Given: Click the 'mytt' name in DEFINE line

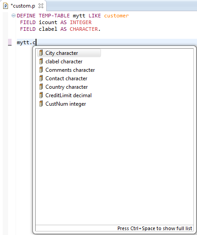Looking at the screenshot, I should click(x=79, y=16).
